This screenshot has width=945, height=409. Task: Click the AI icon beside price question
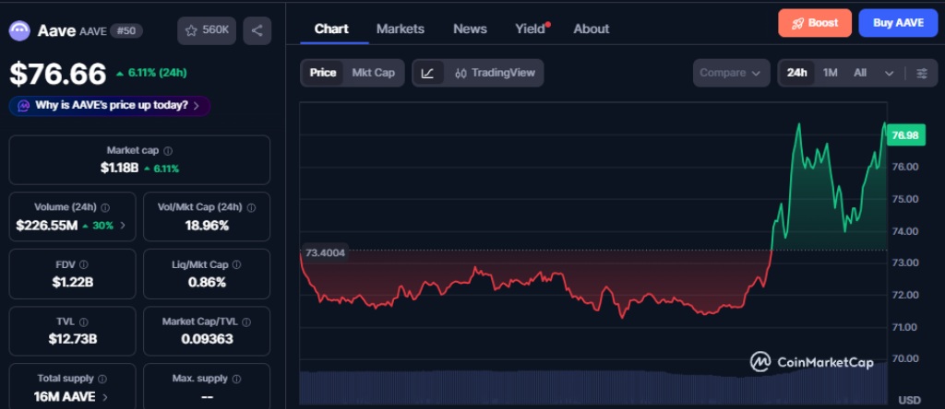coord(23,106)
